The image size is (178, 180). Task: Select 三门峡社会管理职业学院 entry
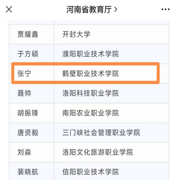point(101,132)
